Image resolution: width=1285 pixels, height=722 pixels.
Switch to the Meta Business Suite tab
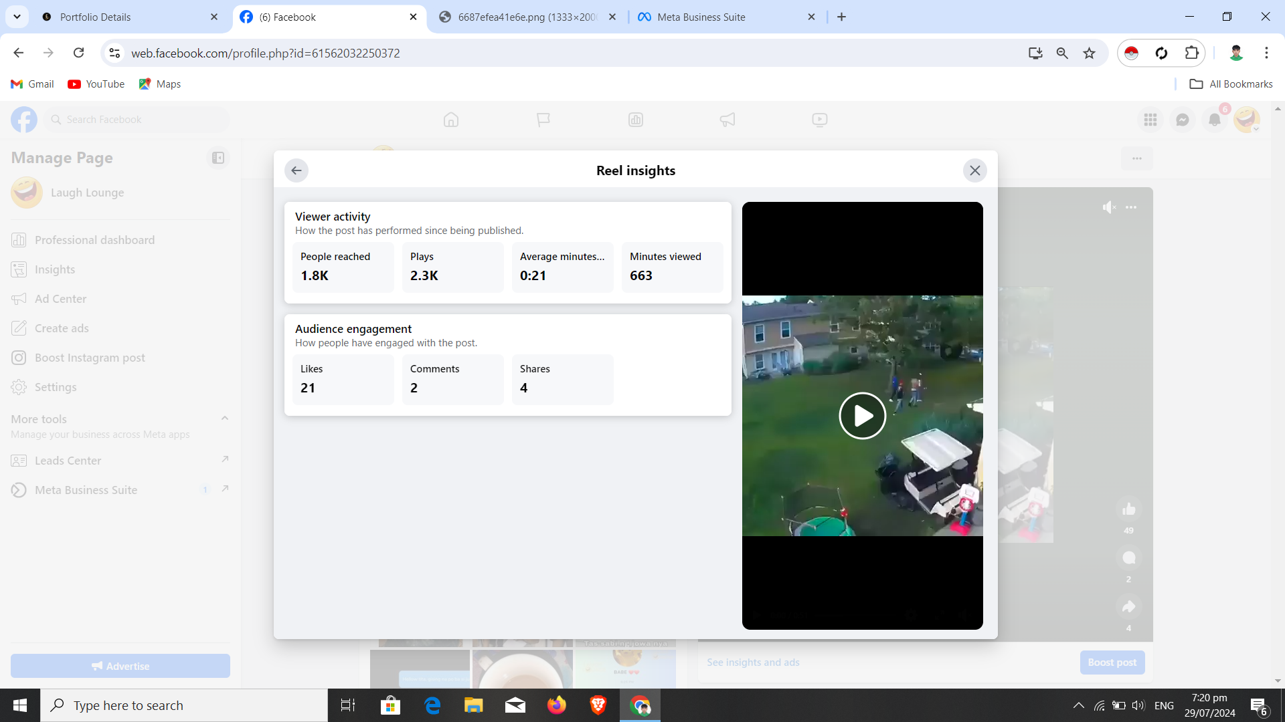click(x=727, y=17)
